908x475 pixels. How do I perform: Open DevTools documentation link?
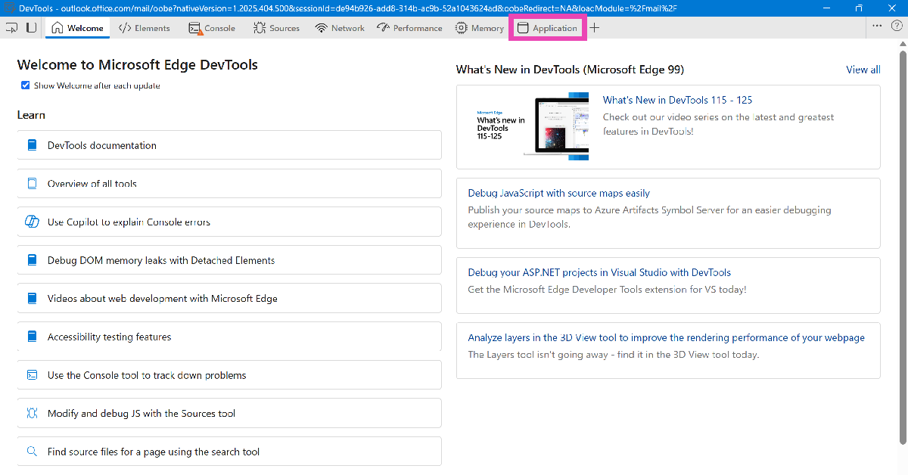(102, 145)
